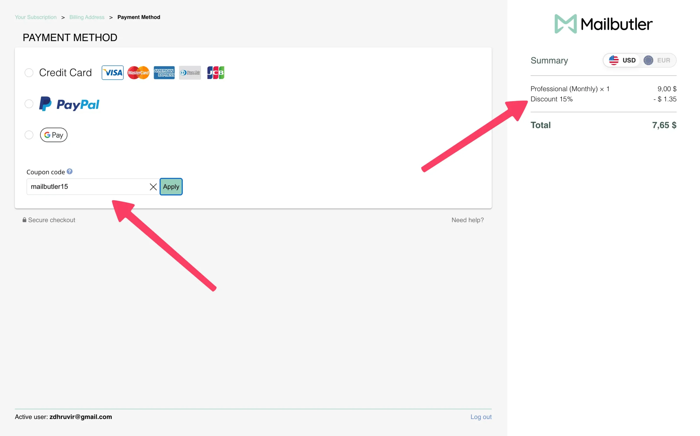Click into the coupon code field
Image resolution: width=700 pixels, height=436 pixels.
87,187
